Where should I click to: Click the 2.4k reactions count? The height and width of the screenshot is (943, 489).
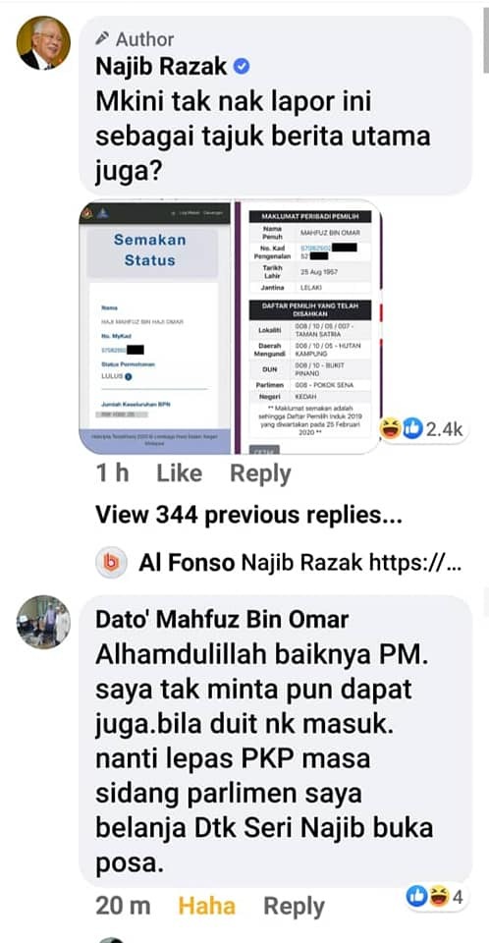pos(444,429)
